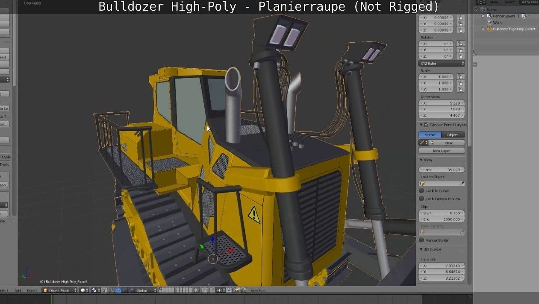Screen dimensions: 539x304
Task: Select the scale manipulator icon
Action: point(131,290)
